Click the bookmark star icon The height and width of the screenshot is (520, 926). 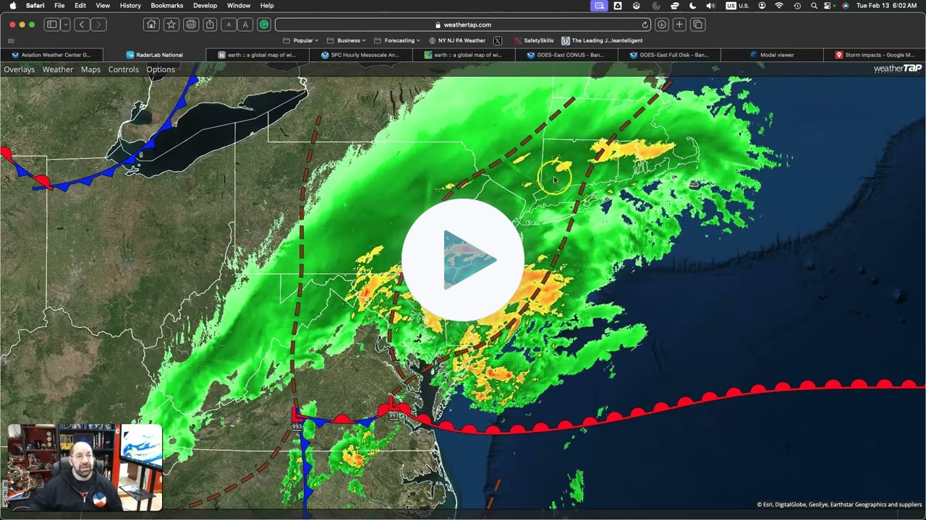pyautogui.click(x=171, y=25)
